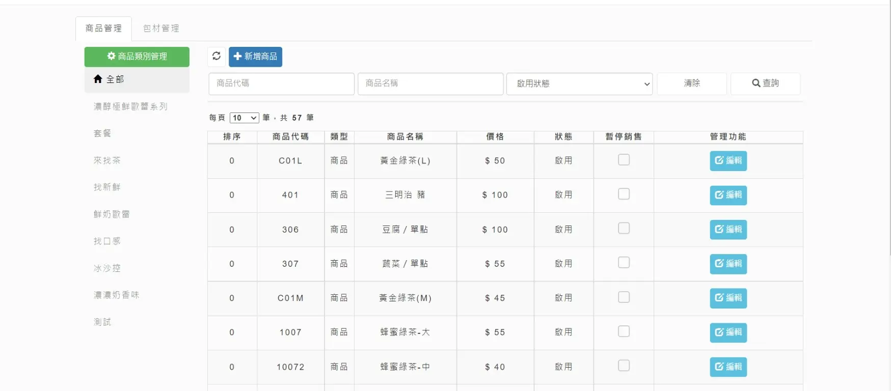The height and width of the screenshot is (391, 891).
Task: Focus the 商品名稱 search field
Action: tap(430, 84)
